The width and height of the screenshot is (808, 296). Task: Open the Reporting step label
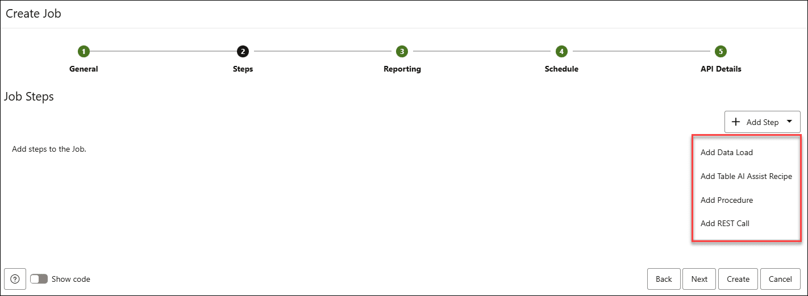402,69
